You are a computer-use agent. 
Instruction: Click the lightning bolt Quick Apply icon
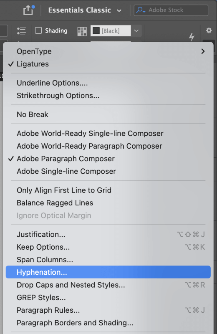192,37
